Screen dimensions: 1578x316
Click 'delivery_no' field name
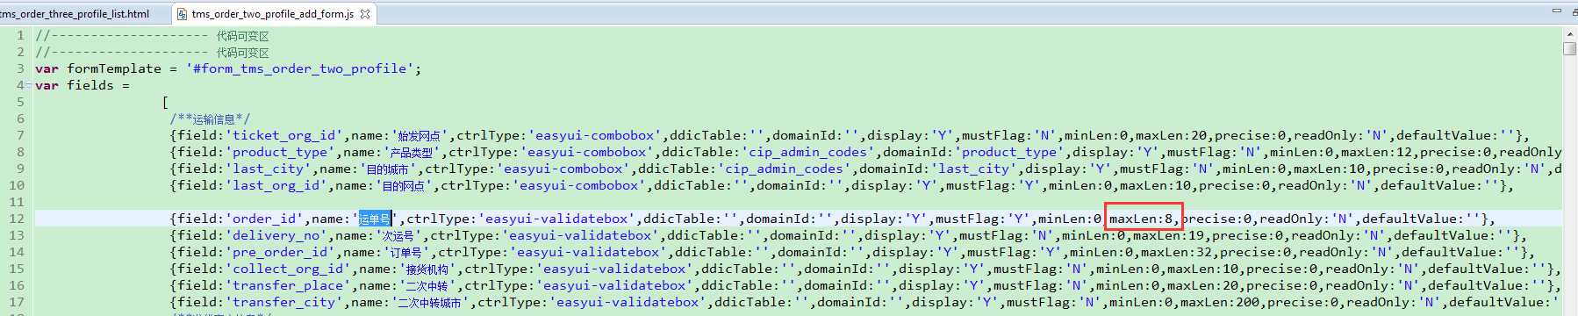276,235
